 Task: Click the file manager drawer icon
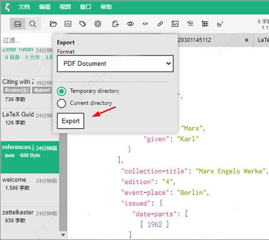coord(17,24)
